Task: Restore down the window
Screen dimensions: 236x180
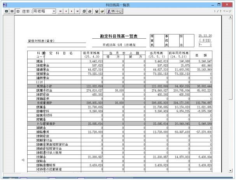Action: pos(219,5)
